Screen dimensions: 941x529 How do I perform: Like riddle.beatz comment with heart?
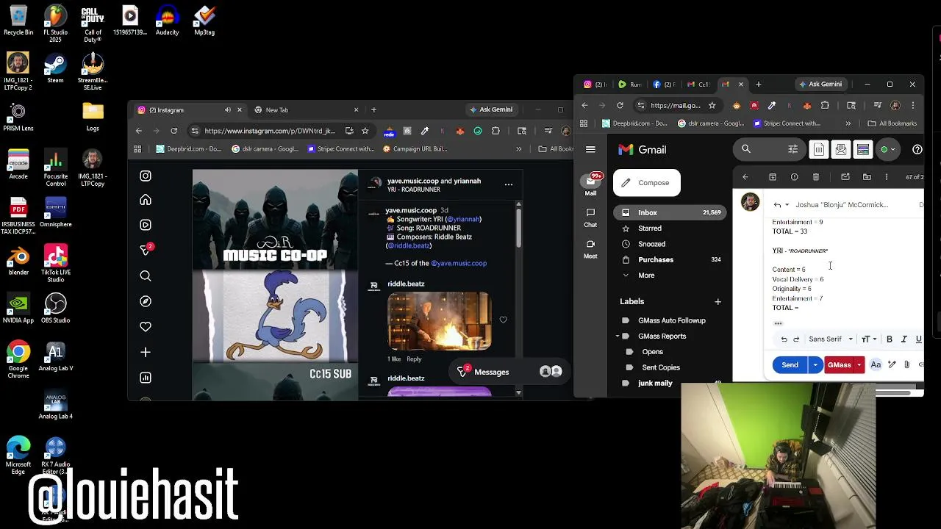(x=503, y=320)
